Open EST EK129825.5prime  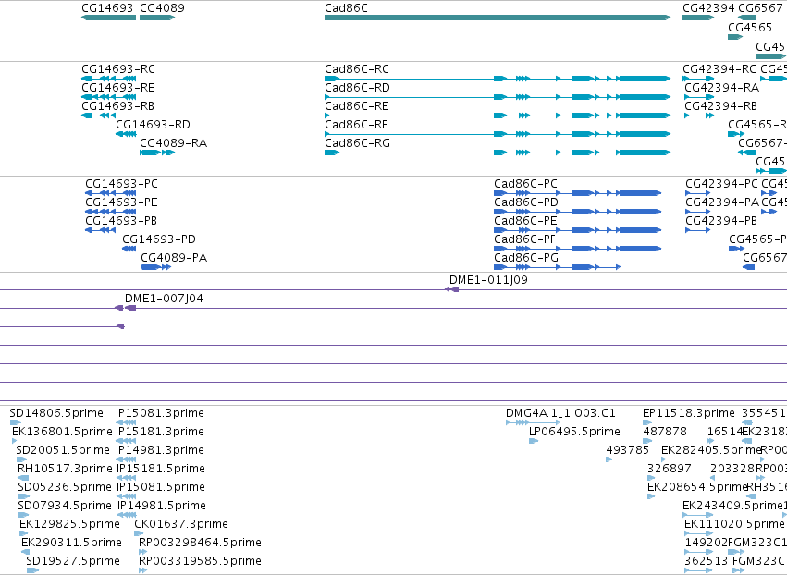[24, 533]
